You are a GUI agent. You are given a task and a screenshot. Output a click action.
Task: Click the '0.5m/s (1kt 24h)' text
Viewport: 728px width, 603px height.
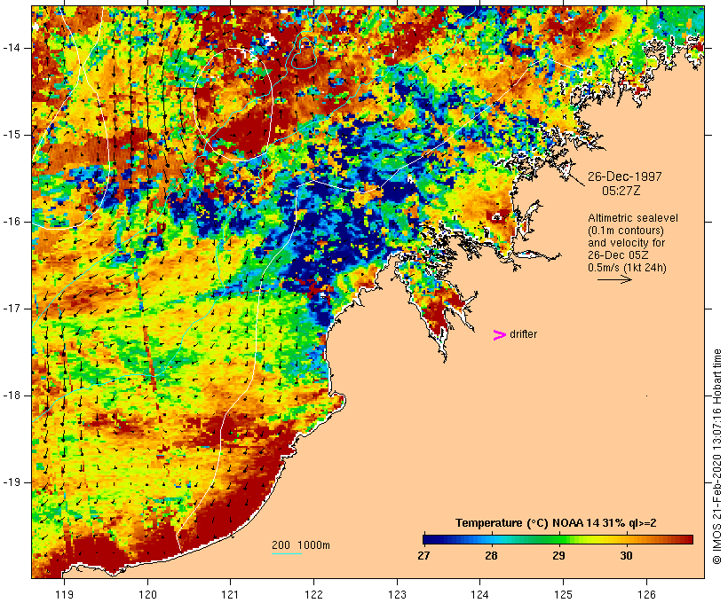(627, 268)
